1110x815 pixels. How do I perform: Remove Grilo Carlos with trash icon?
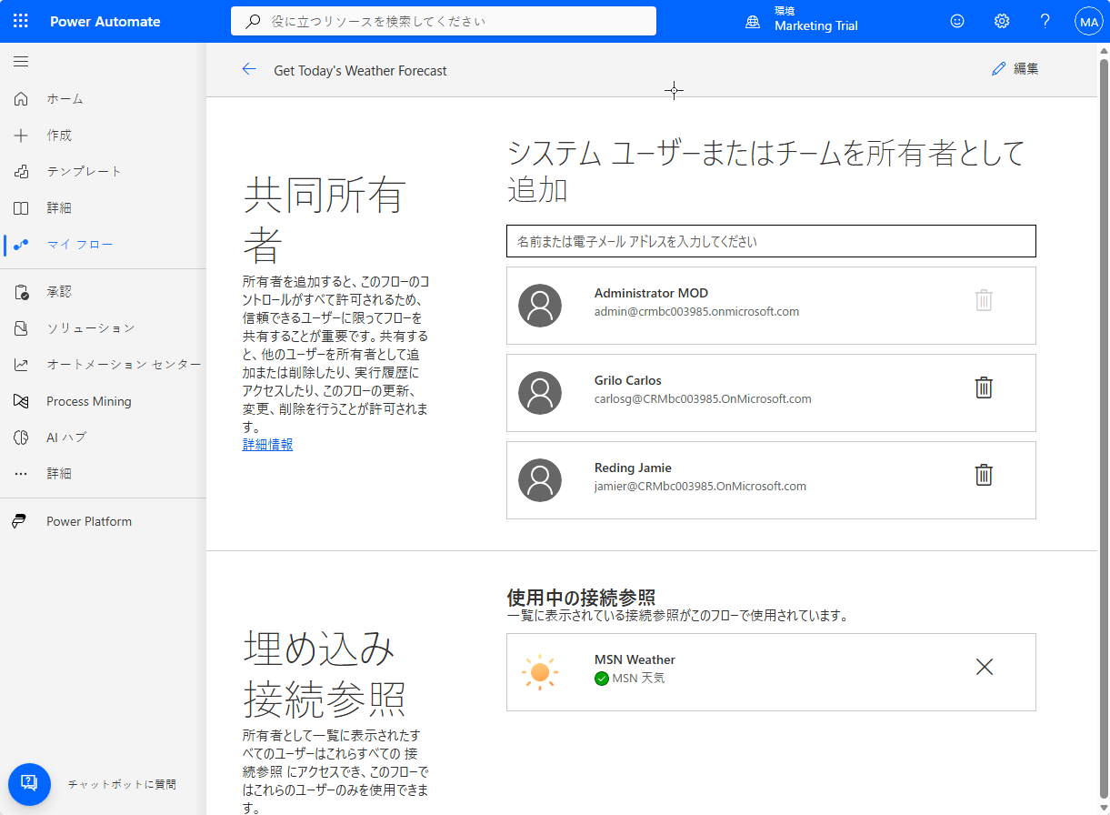point(984,387)
